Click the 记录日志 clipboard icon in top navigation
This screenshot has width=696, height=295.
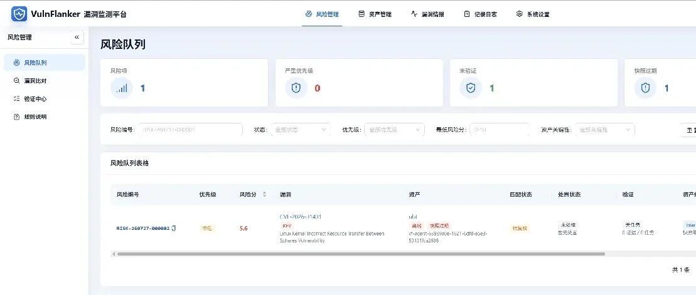(466, 14)
